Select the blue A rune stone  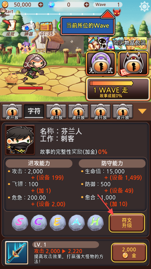[77, 223]
